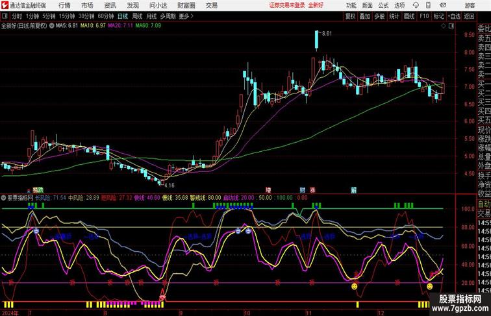The width and height of the screenshot is (491, 316).
Task: Switch to the 5分钟 period tab
Action: click(x=49, y=16)
